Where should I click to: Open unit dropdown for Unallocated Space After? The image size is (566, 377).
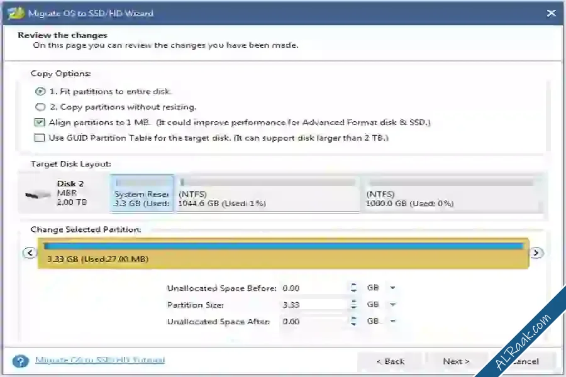[x=392, y=321]
